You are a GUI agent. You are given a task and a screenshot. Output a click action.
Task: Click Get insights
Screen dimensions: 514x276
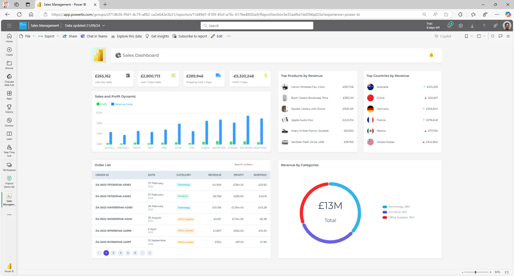pyautogui.click(x=157, y=36)
